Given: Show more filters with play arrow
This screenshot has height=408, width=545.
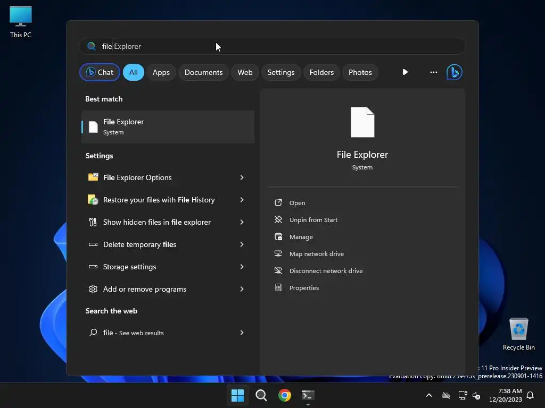Looking at the screenshot, I should click(405, 72).
